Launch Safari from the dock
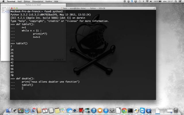Screen dimensions: 184x115 27,110
